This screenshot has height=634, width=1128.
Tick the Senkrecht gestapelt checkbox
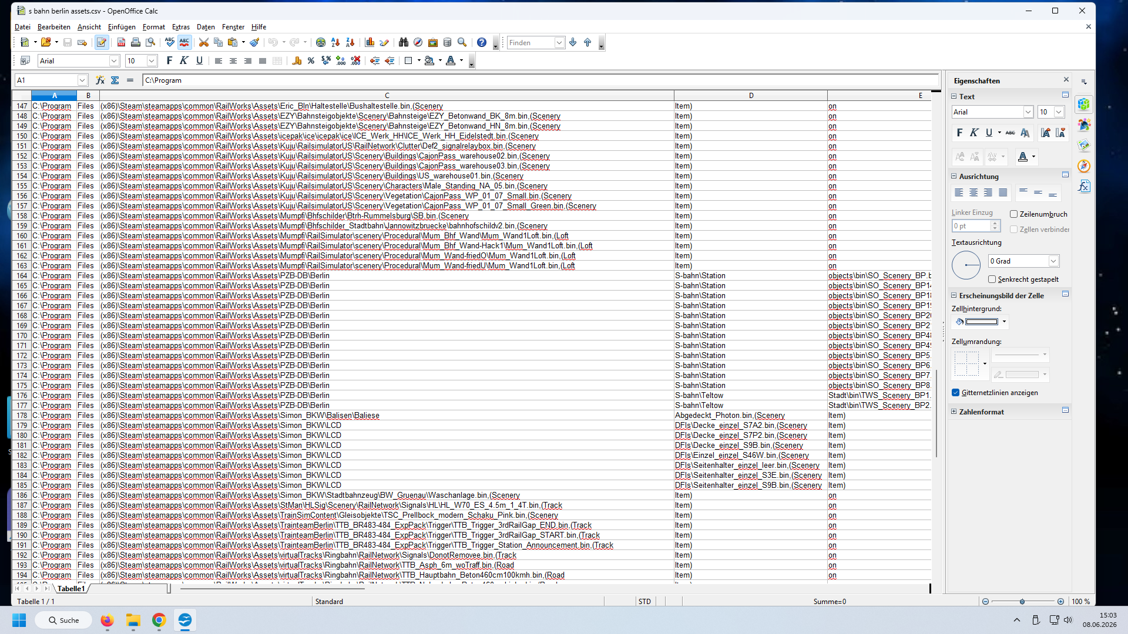pyautogui.click(x=992, y=279)
